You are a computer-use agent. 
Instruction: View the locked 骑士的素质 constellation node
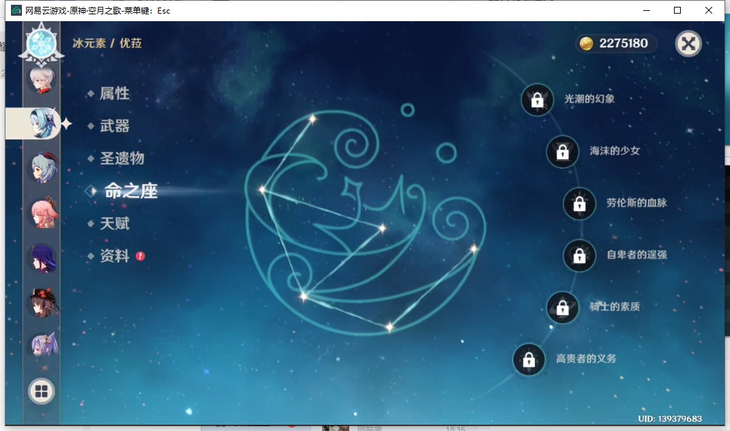click(563, 307)
